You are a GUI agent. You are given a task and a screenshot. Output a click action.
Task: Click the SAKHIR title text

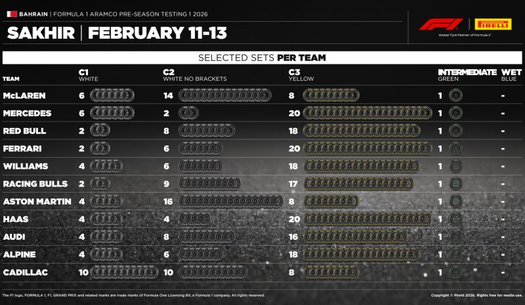pos(41,33)
